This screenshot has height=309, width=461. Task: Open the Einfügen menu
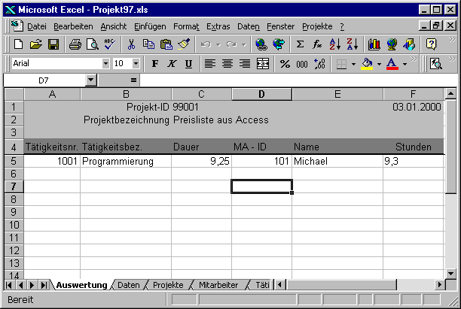150,26
